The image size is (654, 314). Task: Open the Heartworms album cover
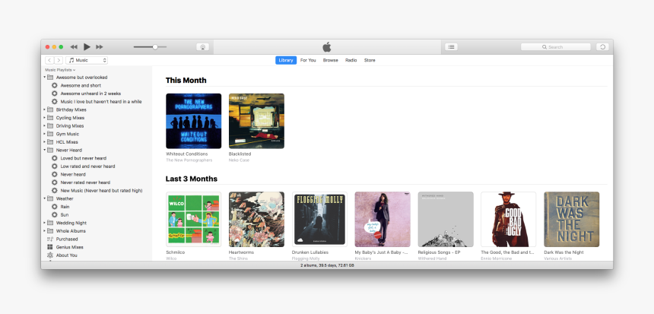point(256,219)
